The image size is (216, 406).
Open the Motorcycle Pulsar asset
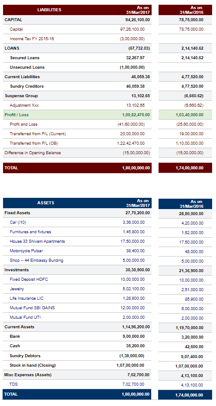(x=26, y=251)
